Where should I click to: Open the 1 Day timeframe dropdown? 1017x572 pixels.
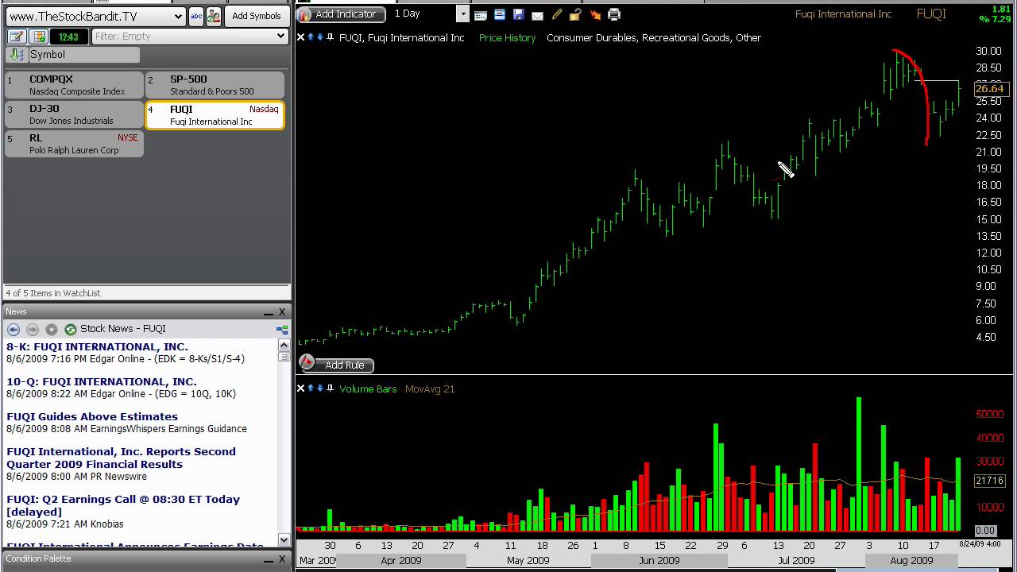coord(462,14)
